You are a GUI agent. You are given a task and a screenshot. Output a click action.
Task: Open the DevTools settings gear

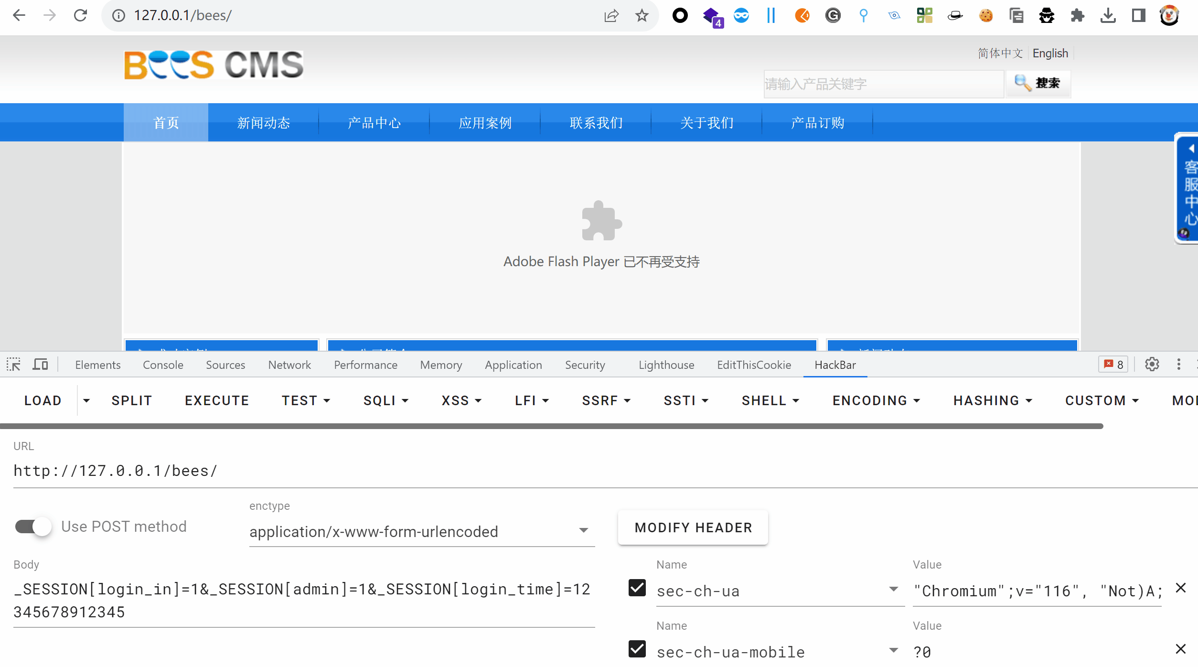(1152, 365)
